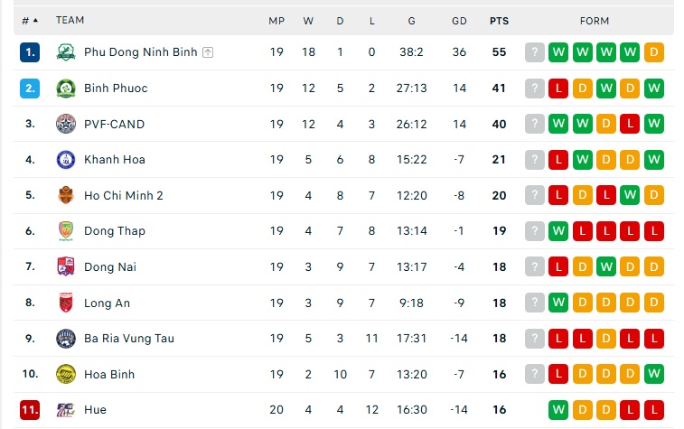Open the Dong Thap team link
This screenshot has width=684, height=429.
point(115,231)
